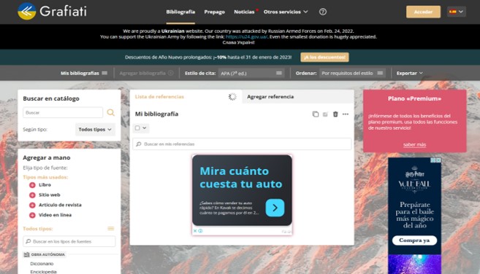Click the Mi bibliografía title

click(156, 114)
